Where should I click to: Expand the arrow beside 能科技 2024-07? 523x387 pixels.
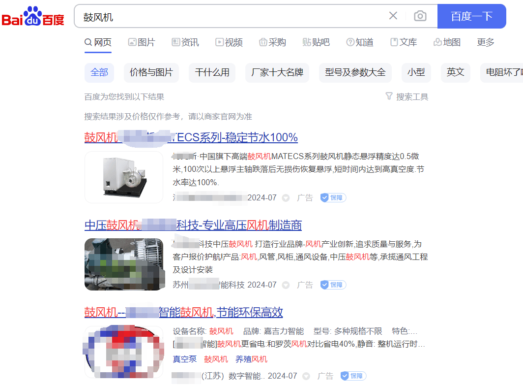(286, 285)
